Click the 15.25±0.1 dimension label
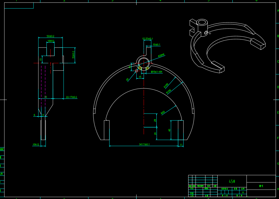Viewport: 279px width, 199px height. click(x=147, y=39)
